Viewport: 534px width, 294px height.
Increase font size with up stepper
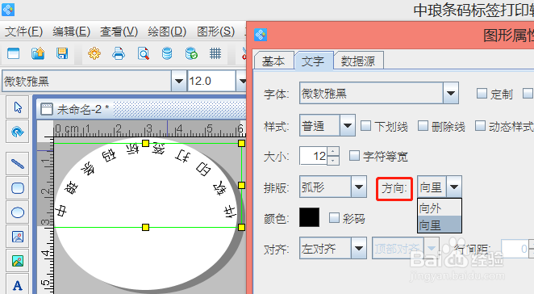[334, 151]
